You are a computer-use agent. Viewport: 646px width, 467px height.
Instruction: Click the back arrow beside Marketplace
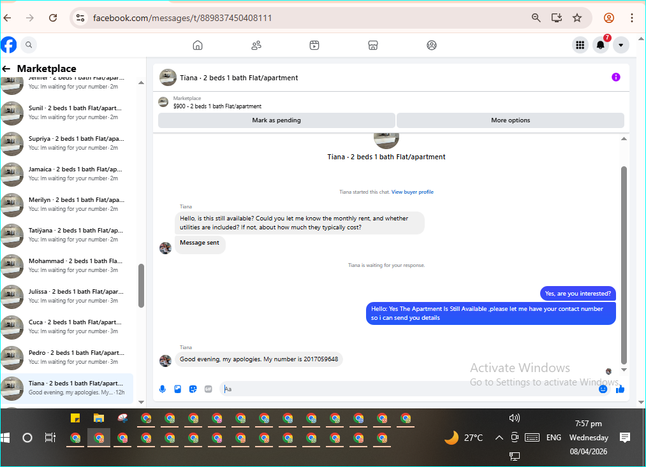[x=6, y=69]
